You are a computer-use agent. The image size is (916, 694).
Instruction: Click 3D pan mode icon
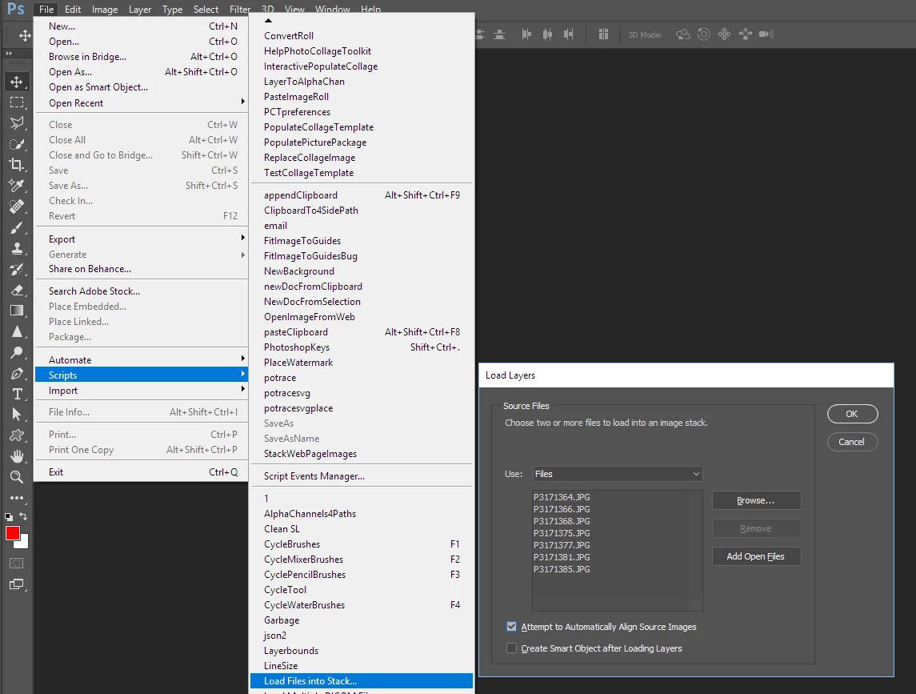click(724, 34)
